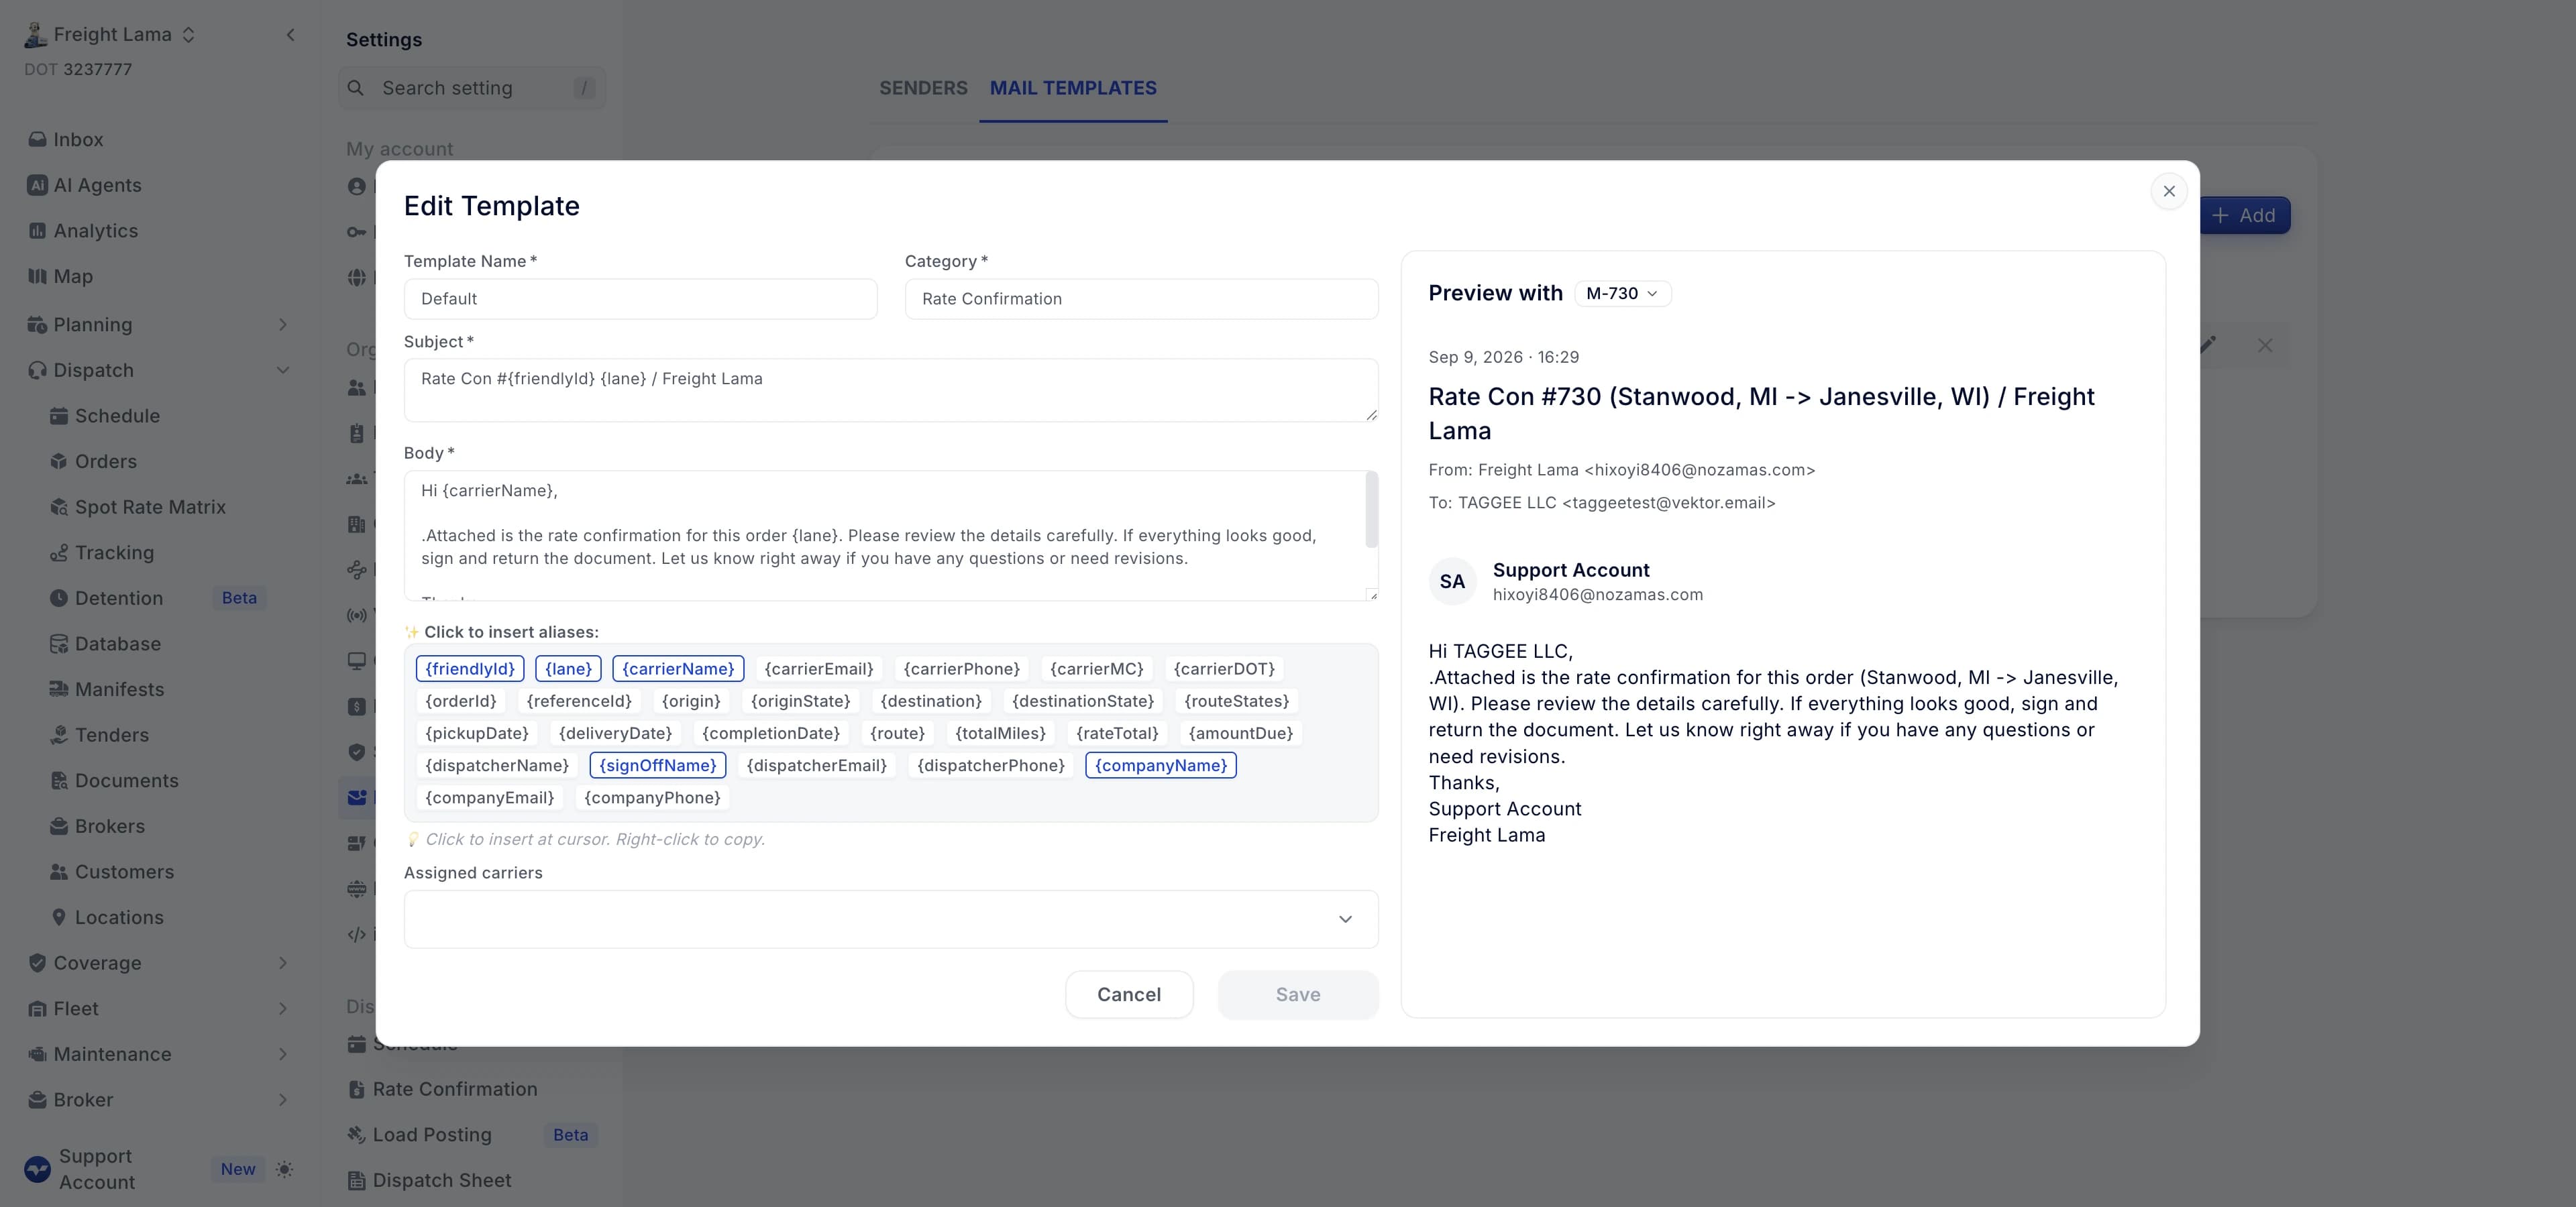Click the Subject text field
The height and width of the screenshot is (1207, 2576).
tap(891, 391)
